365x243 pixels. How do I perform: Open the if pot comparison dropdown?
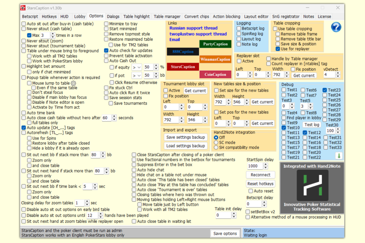tap(137, 75)
